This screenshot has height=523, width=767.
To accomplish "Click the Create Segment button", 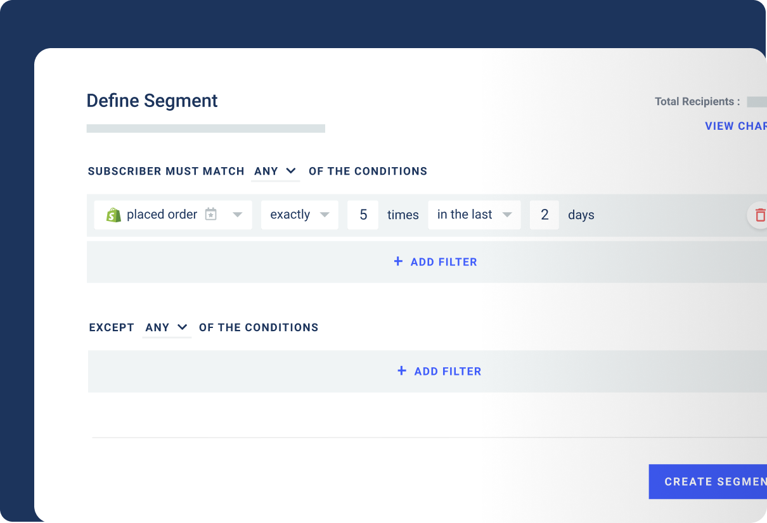I will [707, 482].
